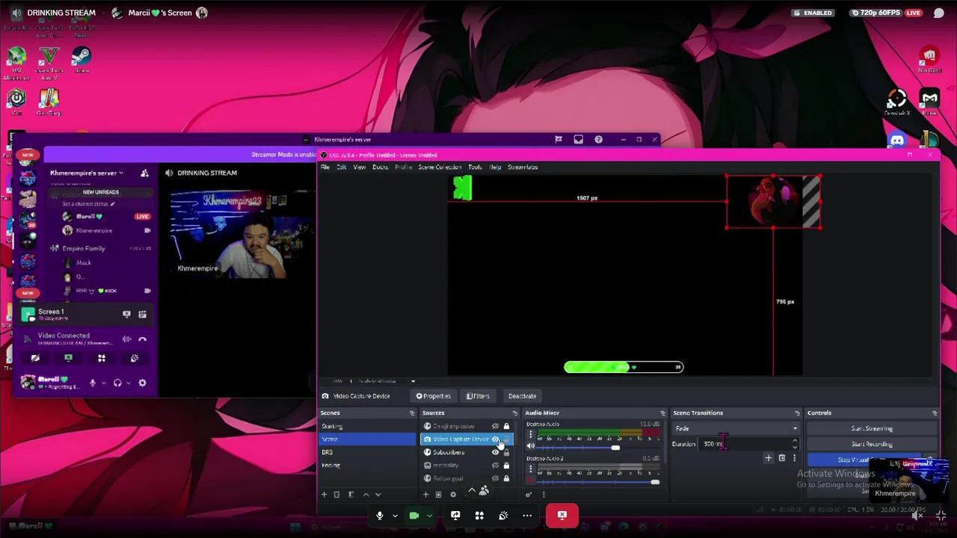Open Discord noise suppression settings
The height and width of the screenshot is (538, 957).
126,339
